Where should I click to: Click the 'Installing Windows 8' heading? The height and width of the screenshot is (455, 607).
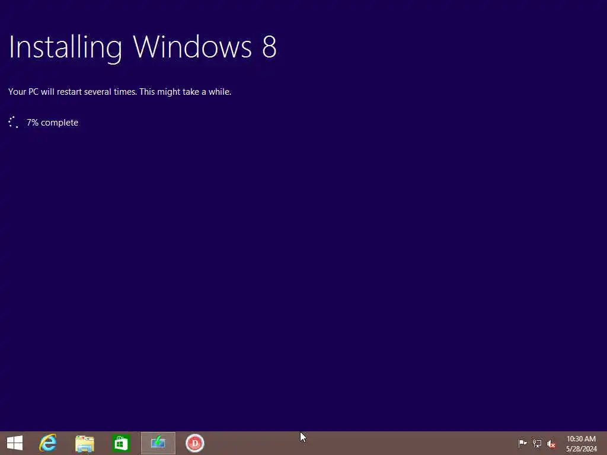click(142, 47)
